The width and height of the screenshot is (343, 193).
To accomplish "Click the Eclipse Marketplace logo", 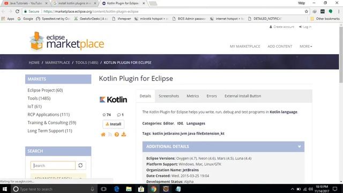I will pyautogui.click(x=67, y=41).
